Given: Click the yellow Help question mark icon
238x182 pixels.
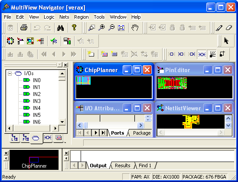Looking at the screenshot, I should tap(74, 28).
